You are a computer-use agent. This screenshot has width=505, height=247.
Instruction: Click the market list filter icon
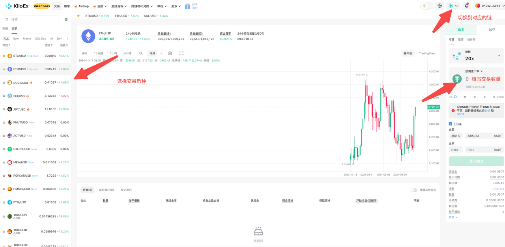[66, 19]
